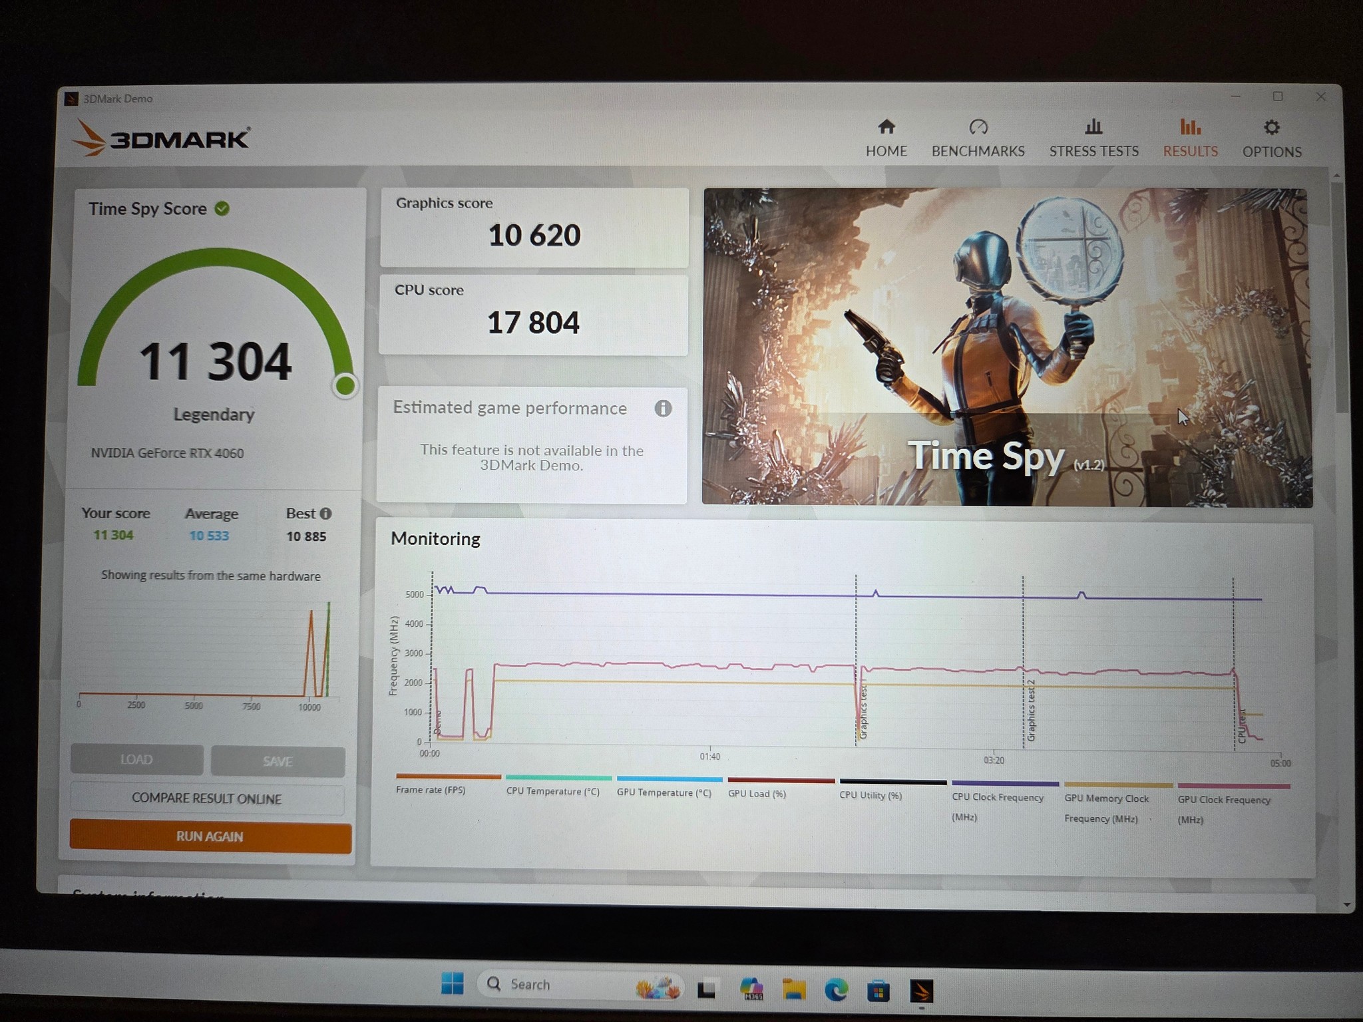Viewport: 1363px width, 1022px height.
Task: Click COMPARE RESULT ONLINE button
Action: pos(207,798)
